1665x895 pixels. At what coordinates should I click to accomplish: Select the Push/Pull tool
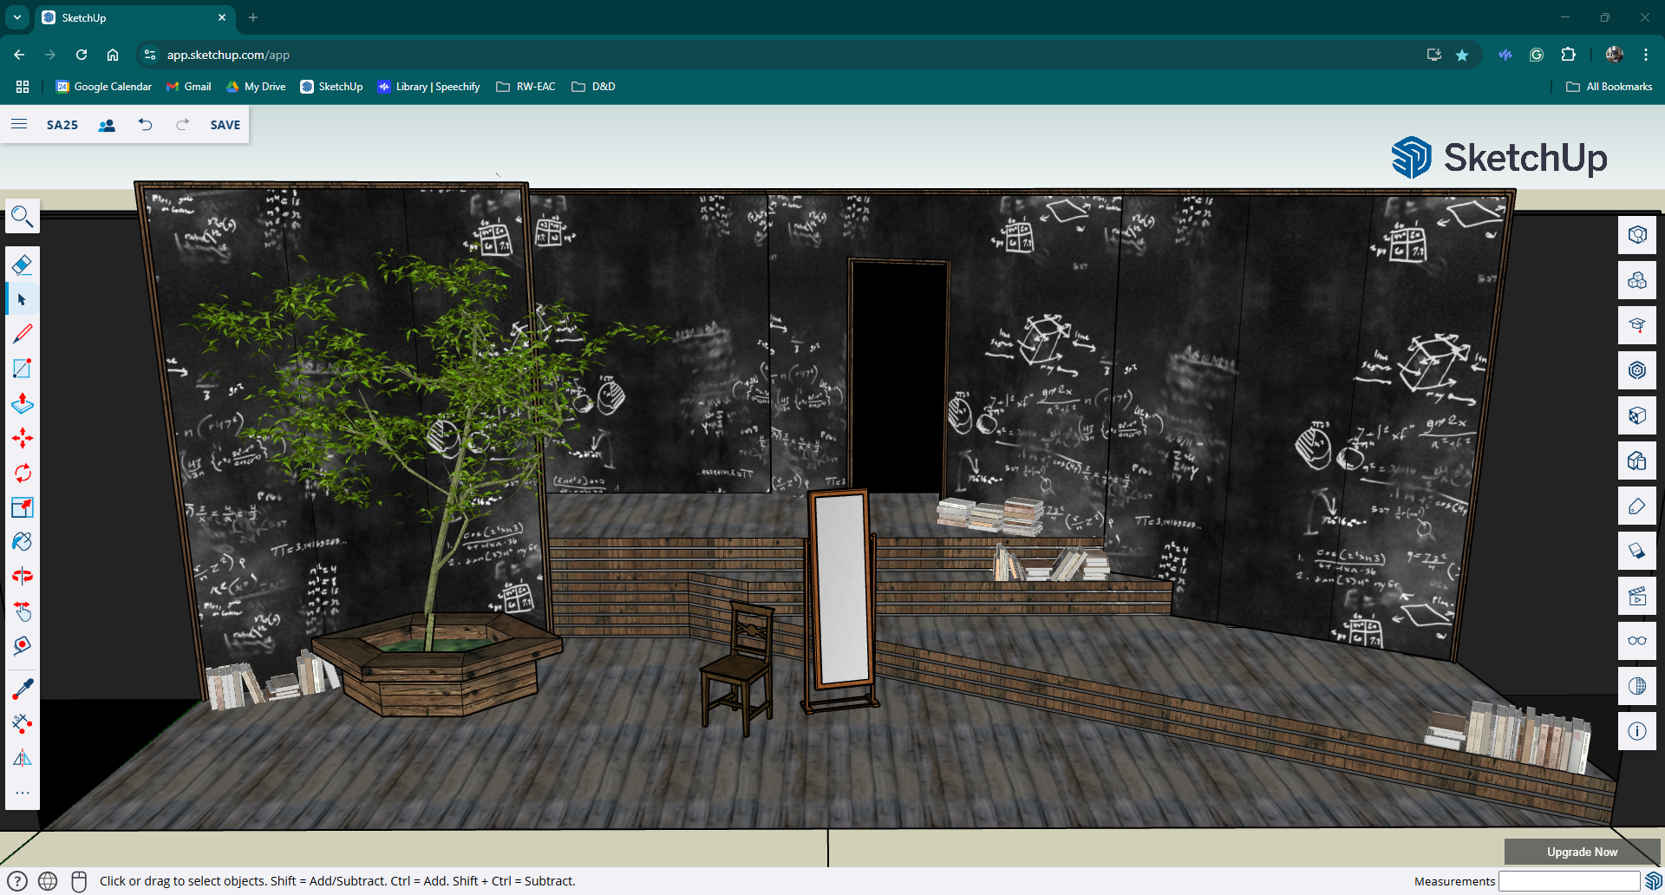(x=23, y=403)
